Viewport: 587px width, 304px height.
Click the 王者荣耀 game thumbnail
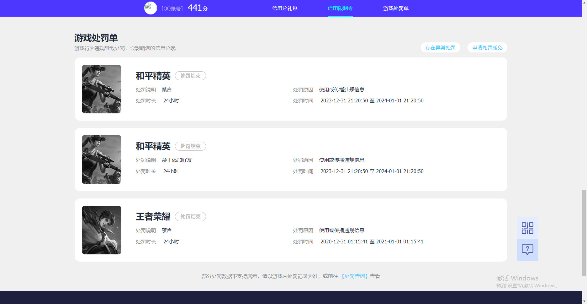pyautogui.click(x=102, y=230)
